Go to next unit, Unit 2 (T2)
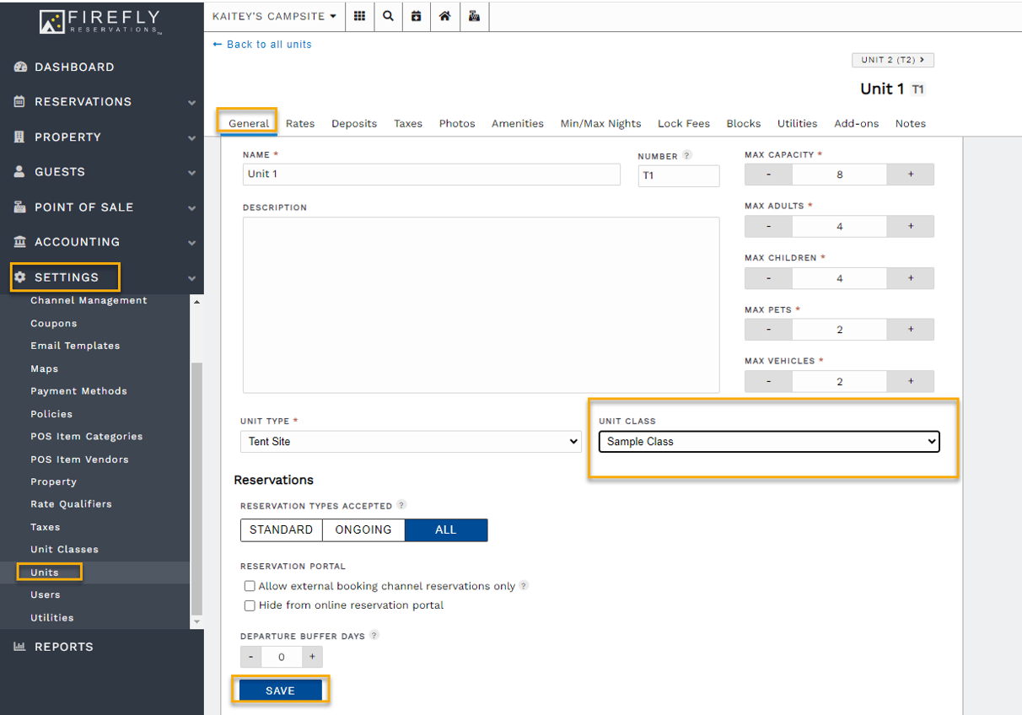Image resolution: width=1022 pixels, height=715 pixels. click(893, 60)
